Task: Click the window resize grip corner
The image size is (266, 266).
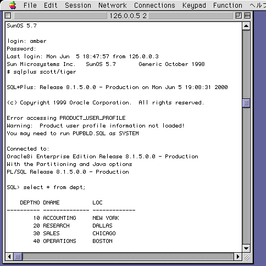Action: (247, 257)
